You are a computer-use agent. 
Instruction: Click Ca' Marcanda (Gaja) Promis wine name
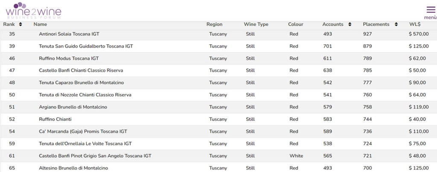pyautogui.click(x=83, y=131)
